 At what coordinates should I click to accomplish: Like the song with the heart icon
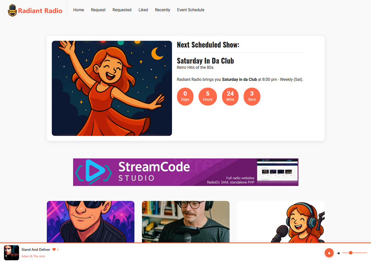54,250
